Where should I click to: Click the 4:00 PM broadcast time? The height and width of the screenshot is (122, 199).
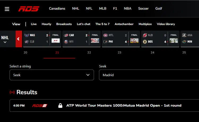19,106
